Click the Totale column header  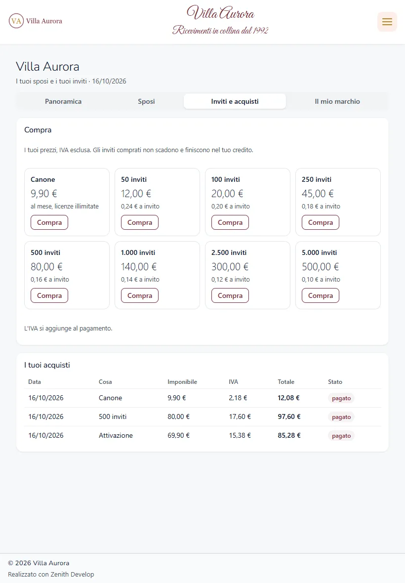click(286, 382)
